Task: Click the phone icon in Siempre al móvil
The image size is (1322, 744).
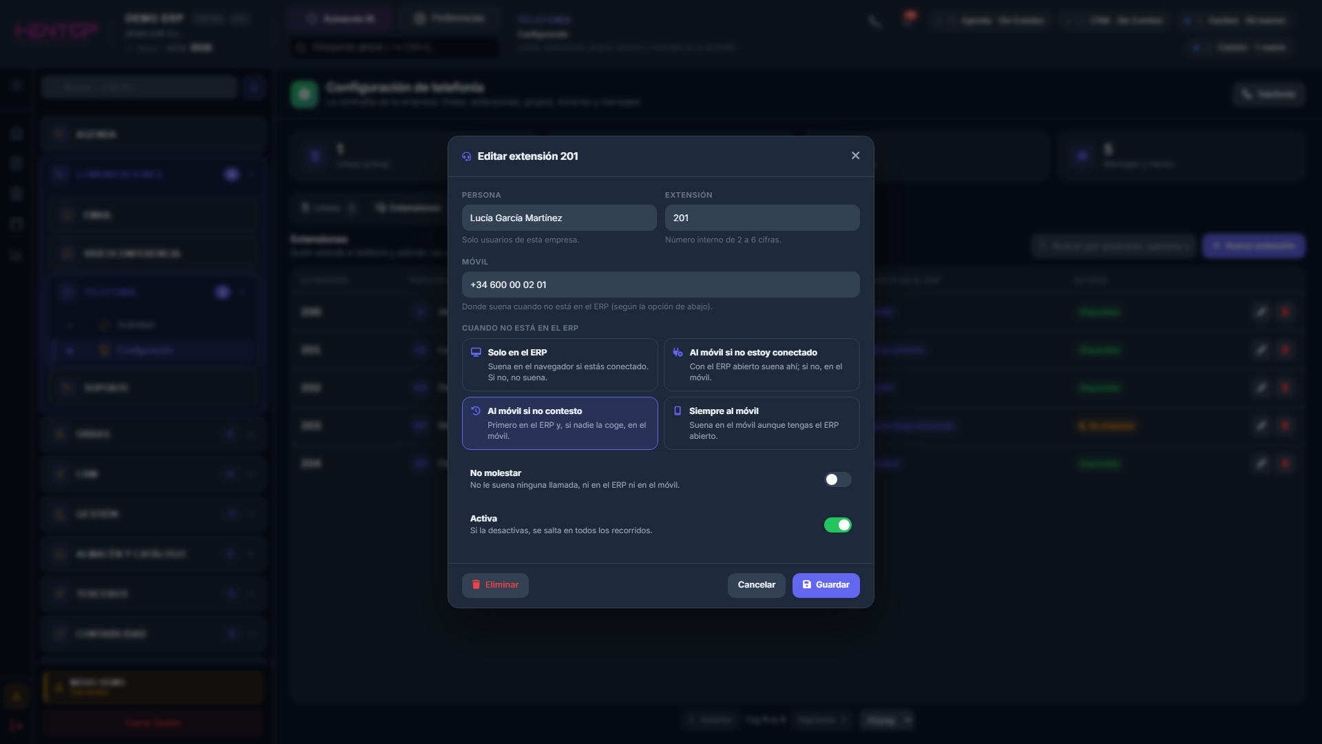Action: click(x=678, y=411)
